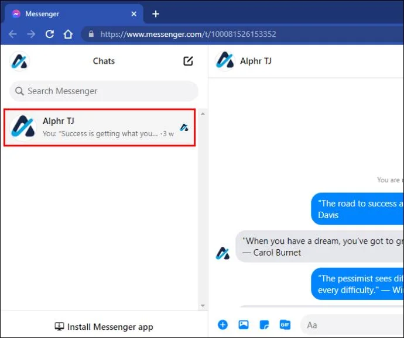404x338 pixels.
Task: Click the browser forward arrow
Action: click(31, 34)
